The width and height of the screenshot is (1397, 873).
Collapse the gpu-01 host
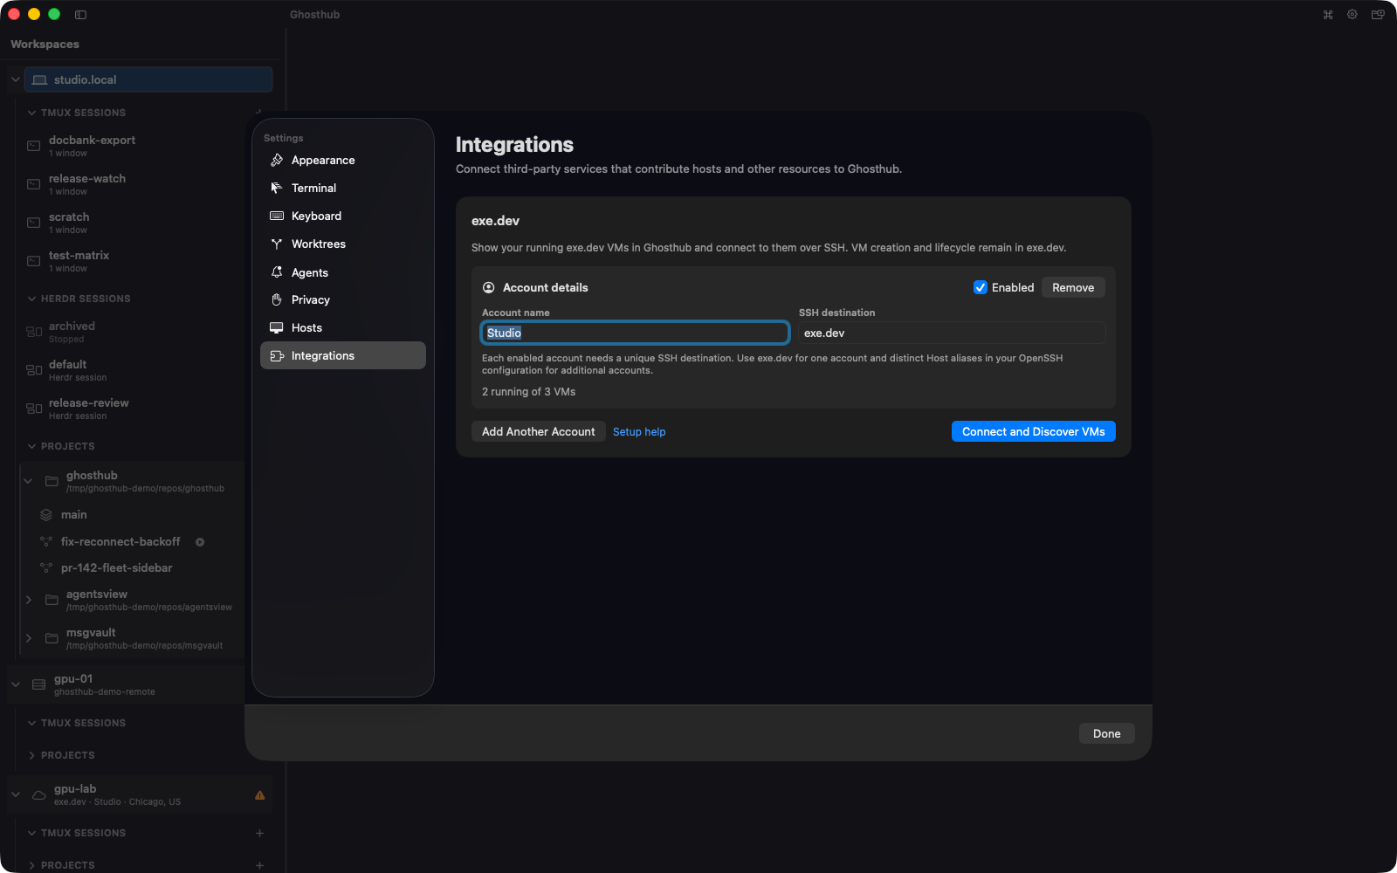pyautogui.click(x=15, y=684)
